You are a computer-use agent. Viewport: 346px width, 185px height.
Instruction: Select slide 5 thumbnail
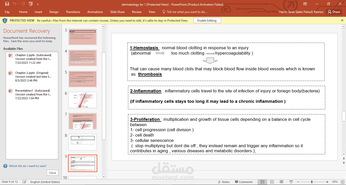point(83,79)
